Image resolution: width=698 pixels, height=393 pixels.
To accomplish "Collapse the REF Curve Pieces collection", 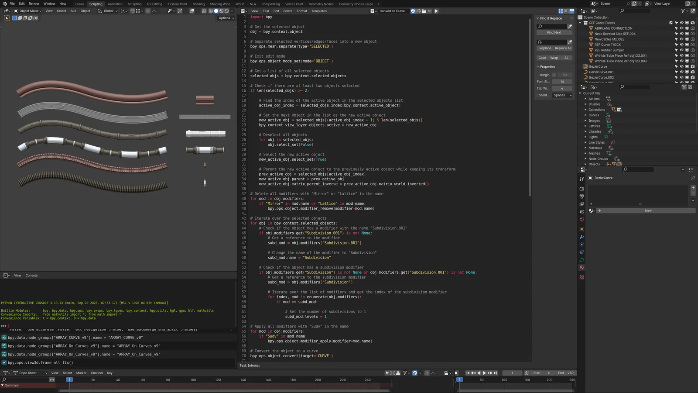I will point(581,23).
